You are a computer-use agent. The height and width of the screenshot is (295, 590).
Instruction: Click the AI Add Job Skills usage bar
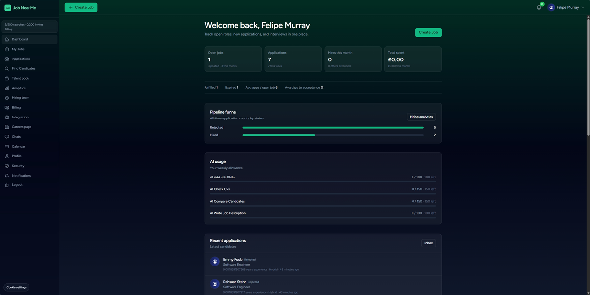(x=323, y=181)
